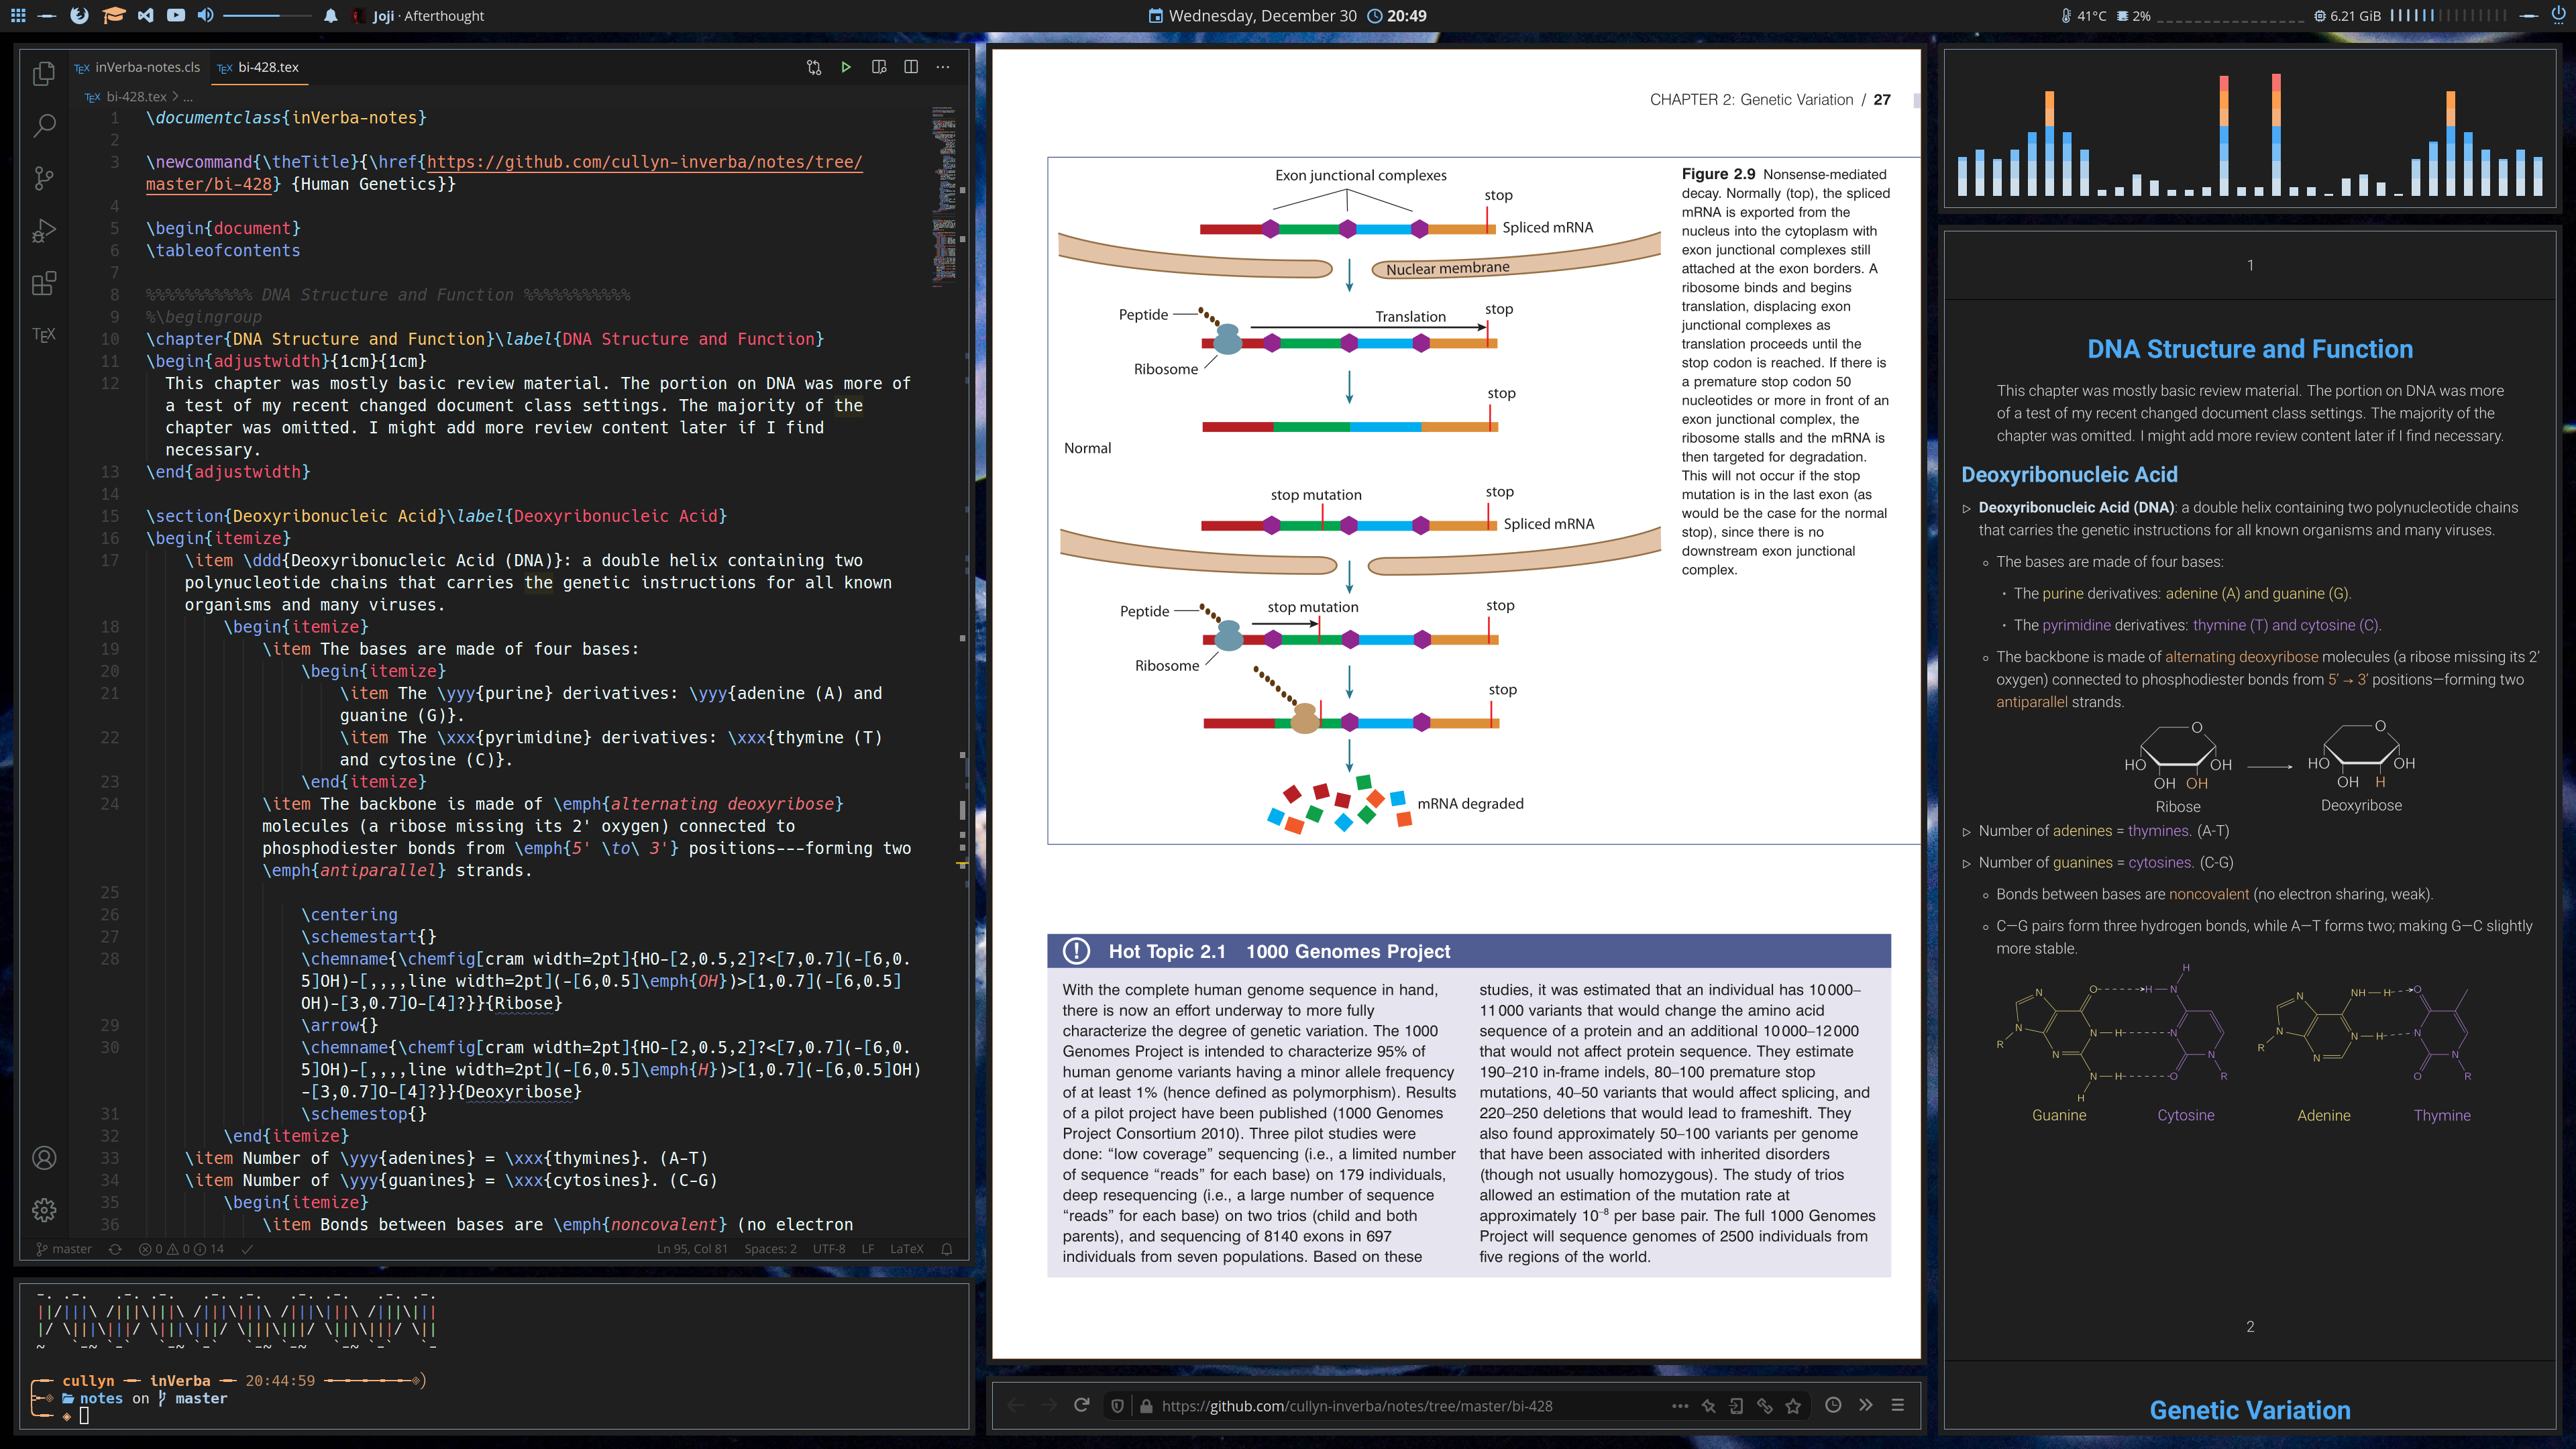
Task: Toggle the volume speaker icon mute
Action: point(205,15)
